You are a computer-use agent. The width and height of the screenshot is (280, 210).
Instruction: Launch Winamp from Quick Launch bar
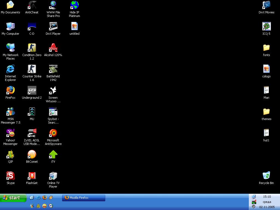tap(51, 197)
